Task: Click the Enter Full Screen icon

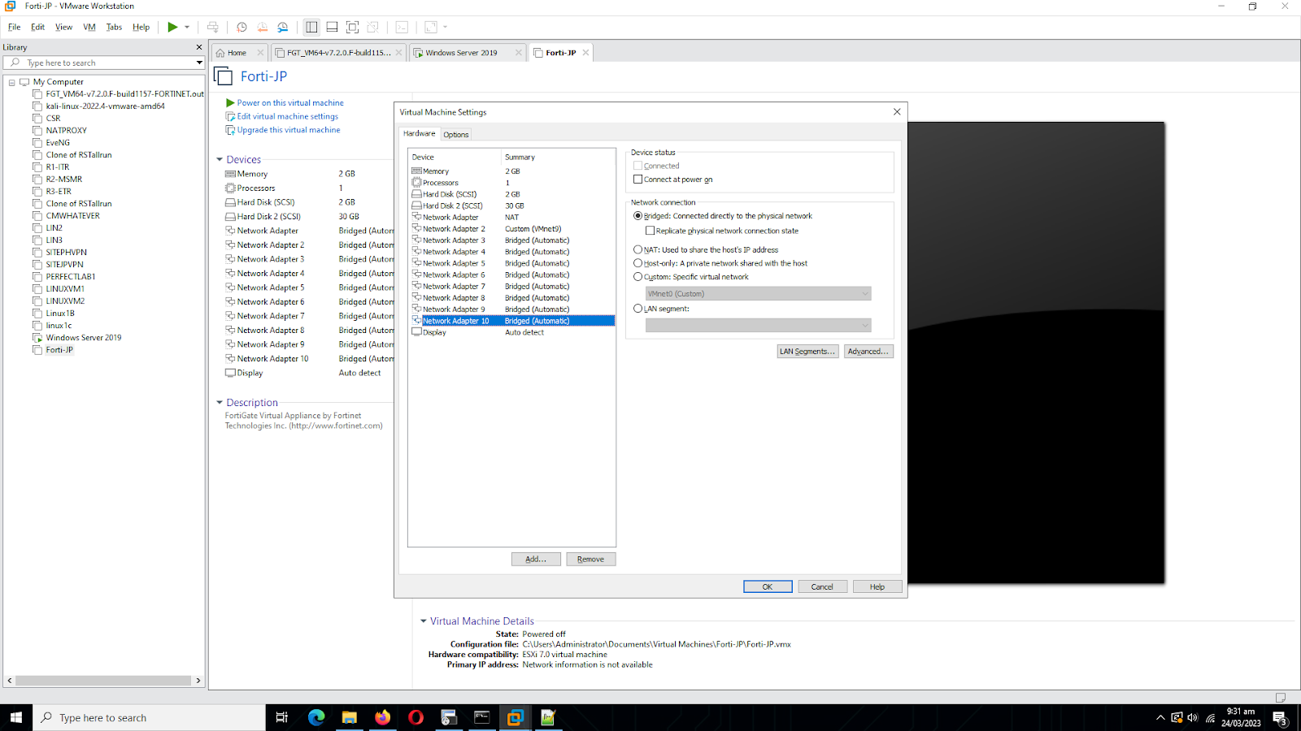Action: pyautogui.click(x=352, y=27)
